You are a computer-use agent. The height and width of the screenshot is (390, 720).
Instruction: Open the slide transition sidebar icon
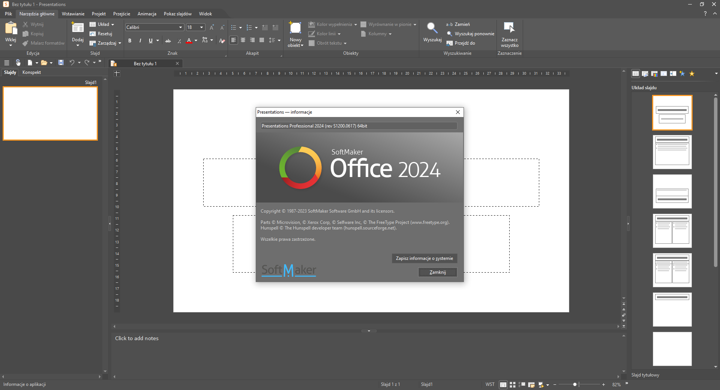point(673,73)
